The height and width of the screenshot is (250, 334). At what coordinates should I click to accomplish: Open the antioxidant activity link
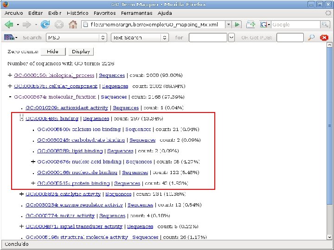[67, 108]
